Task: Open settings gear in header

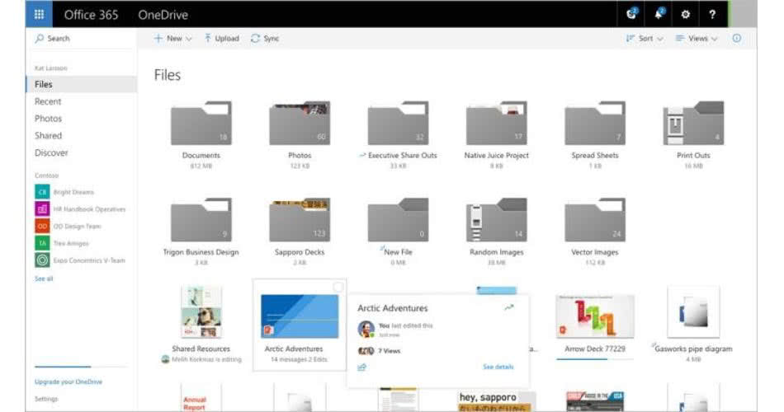Action: 686,15
